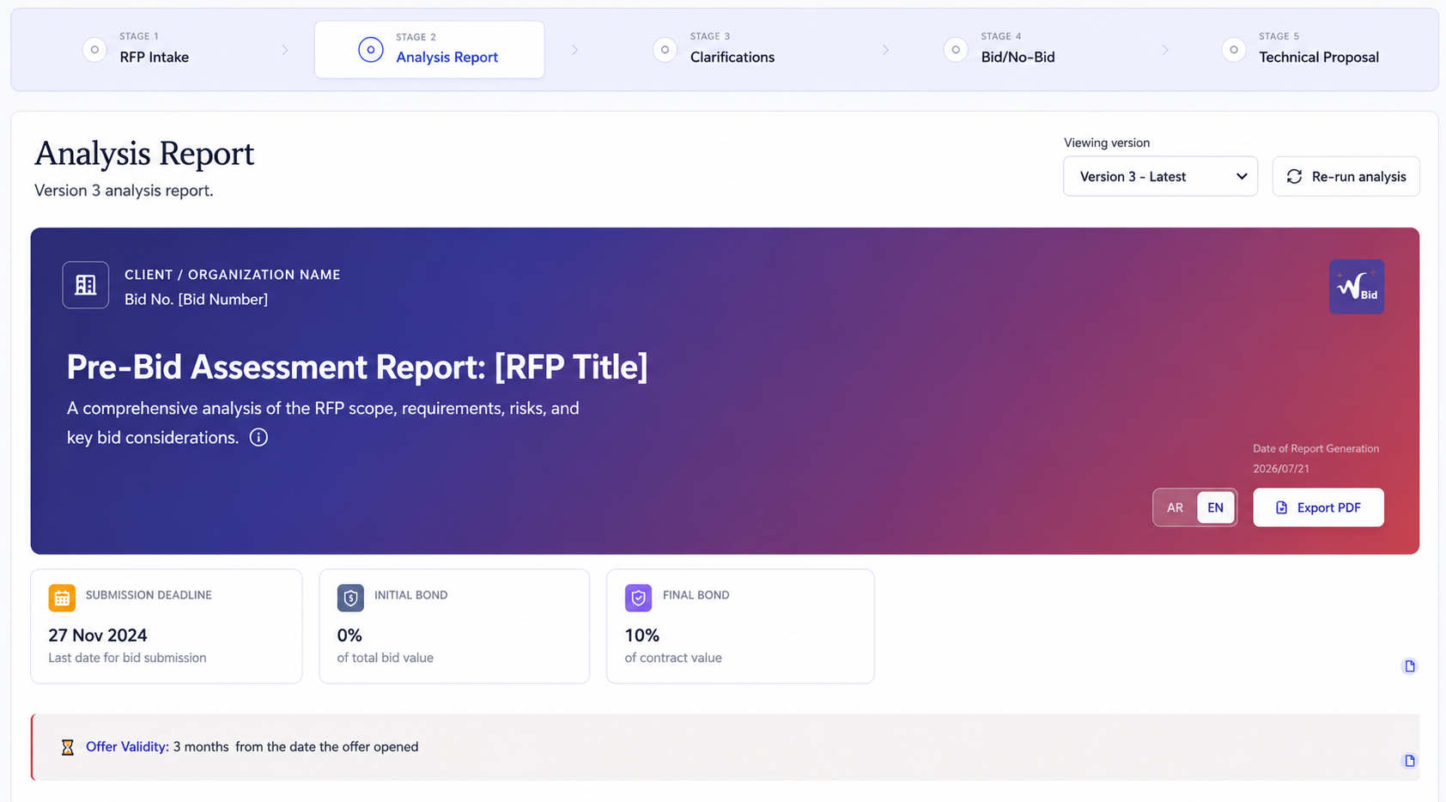Click the Final Bond shield icon
Viewport: 1446px width, 802px height.
pyautogui.click(x=638, y=598)
